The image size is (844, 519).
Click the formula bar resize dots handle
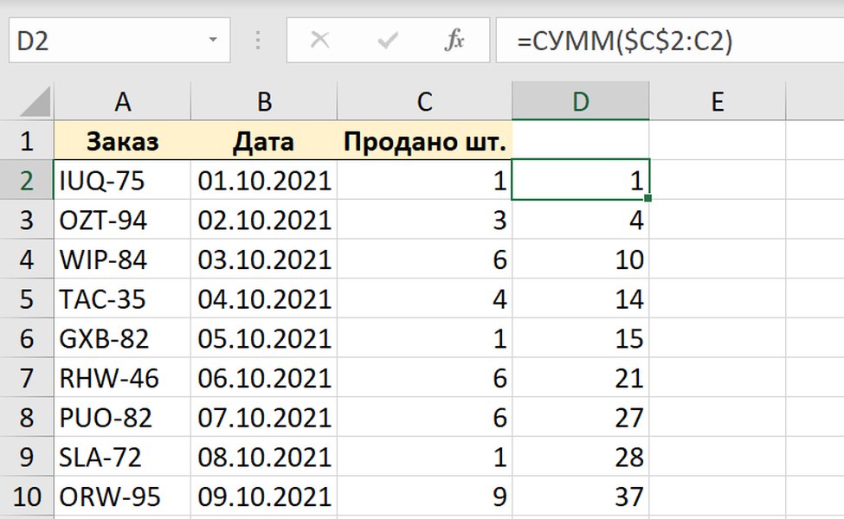point(258,41)
